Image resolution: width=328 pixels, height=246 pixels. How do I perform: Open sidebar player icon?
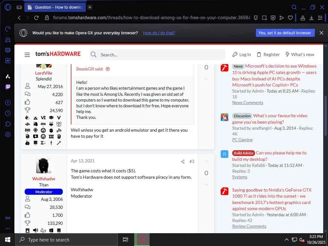pos(8,102)
